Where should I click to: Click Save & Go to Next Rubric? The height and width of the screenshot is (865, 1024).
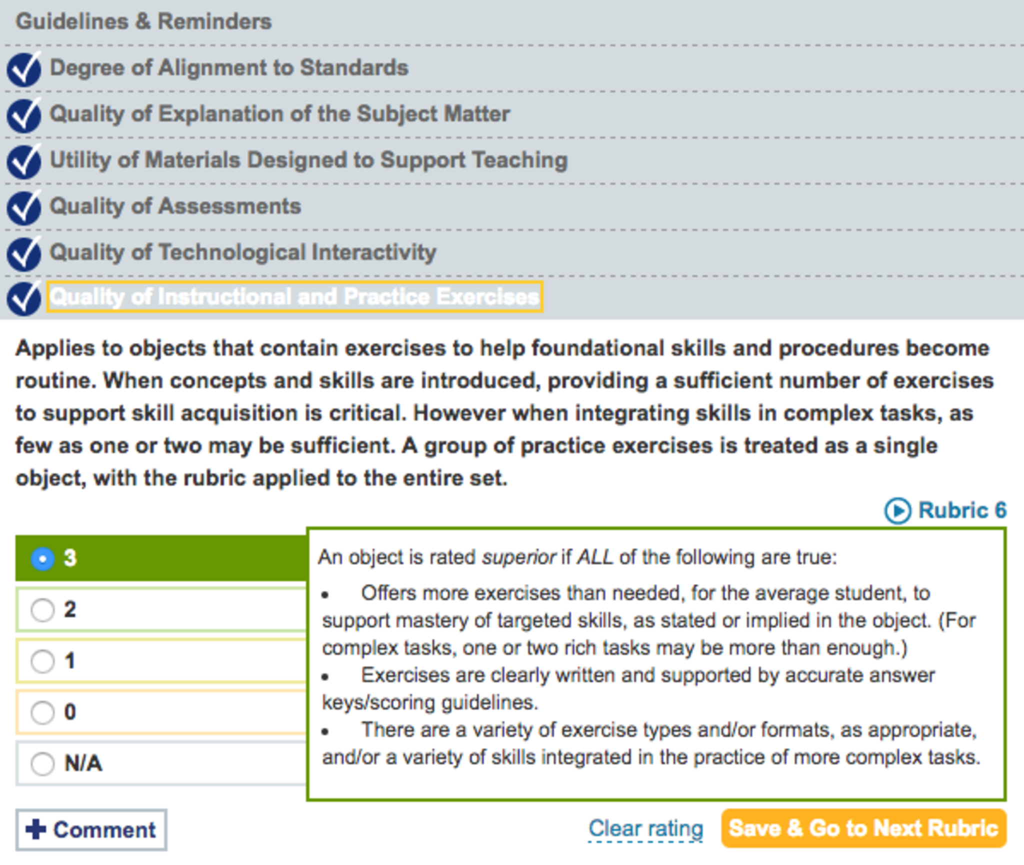(x=863, y=828)
